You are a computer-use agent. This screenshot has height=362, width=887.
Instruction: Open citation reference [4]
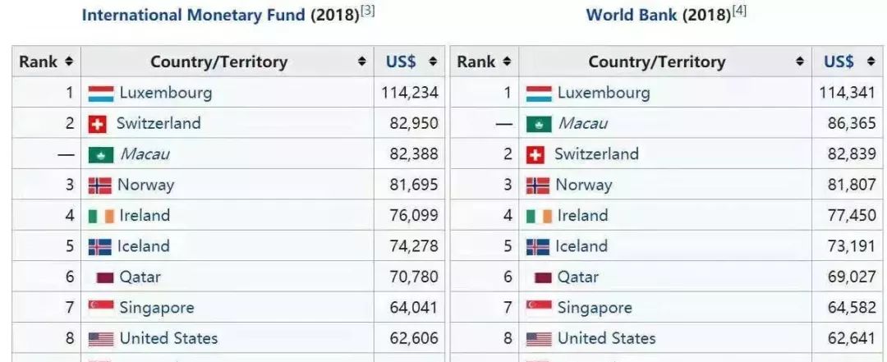point(739,11)
